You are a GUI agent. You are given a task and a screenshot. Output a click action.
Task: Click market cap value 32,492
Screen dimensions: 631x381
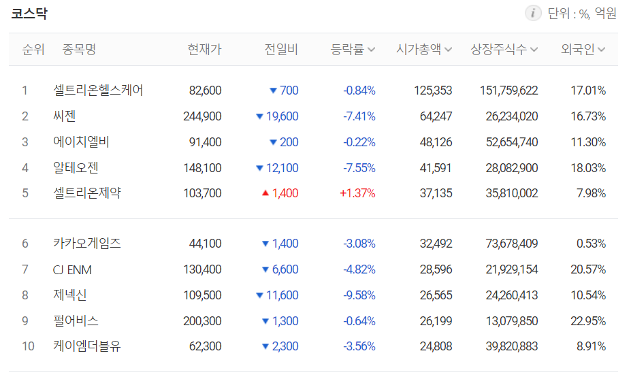point(436,244)
